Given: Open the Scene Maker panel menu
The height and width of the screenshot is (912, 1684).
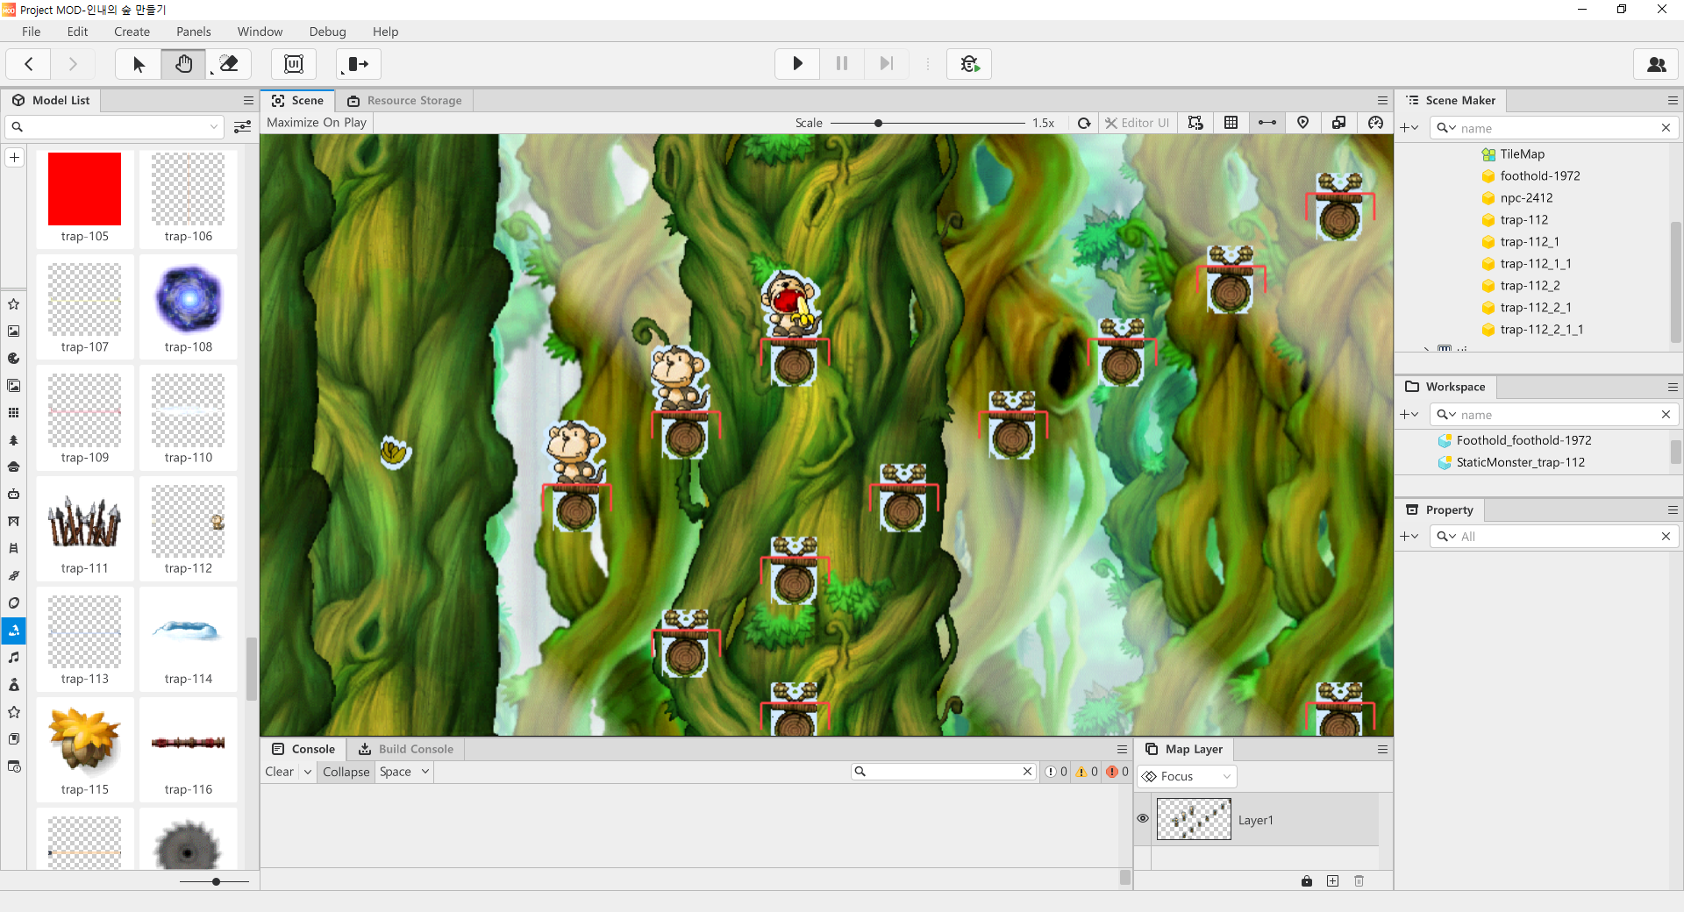Looking at the screenshot, I should point(1673,101).
